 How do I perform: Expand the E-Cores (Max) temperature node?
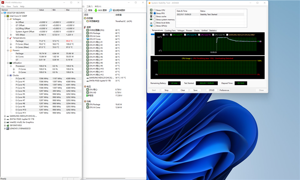coord(11,47)
